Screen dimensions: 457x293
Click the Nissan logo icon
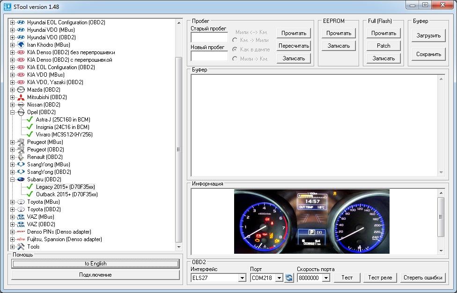click(21, 105)
